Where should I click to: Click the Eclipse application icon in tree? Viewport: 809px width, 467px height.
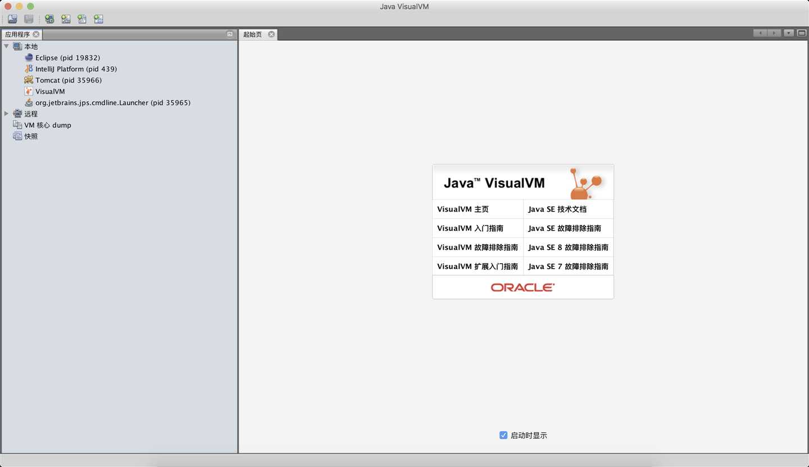tap(29, 57)
